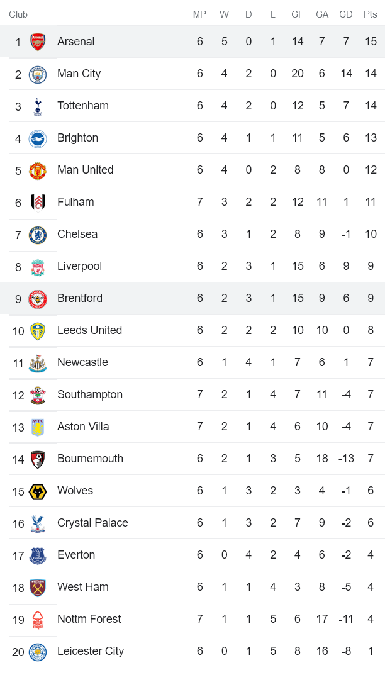Click the Arsenal club crest icon
Screen dimensions: 385x675
tap(38, 42)
